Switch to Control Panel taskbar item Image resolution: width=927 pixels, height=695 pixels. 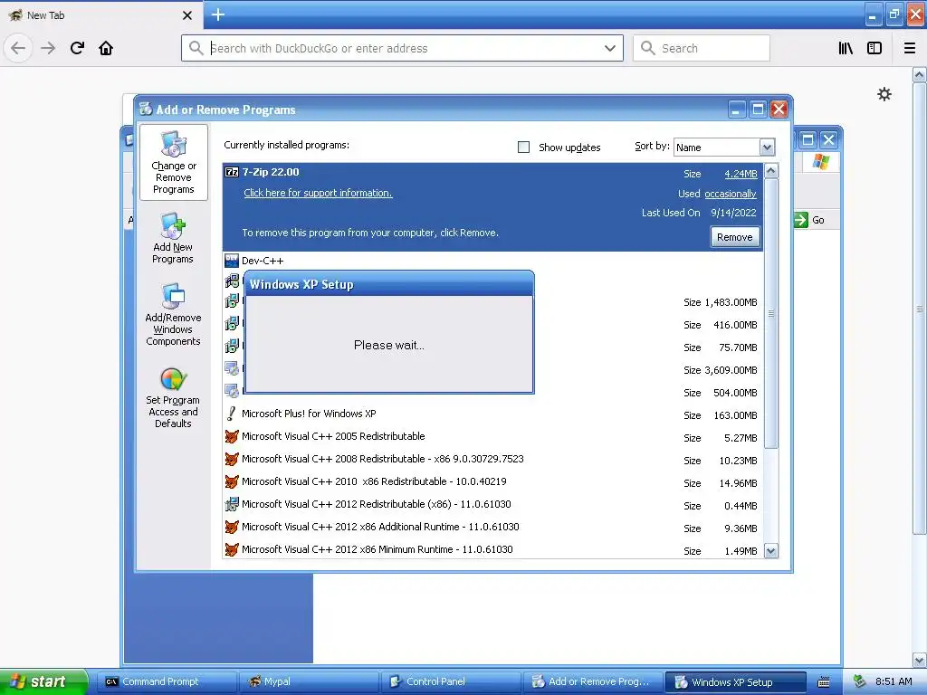[x=451, y=681]
